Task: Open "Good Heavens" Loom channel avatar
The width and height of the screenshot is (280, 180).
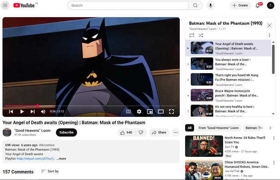Action: 7,132
